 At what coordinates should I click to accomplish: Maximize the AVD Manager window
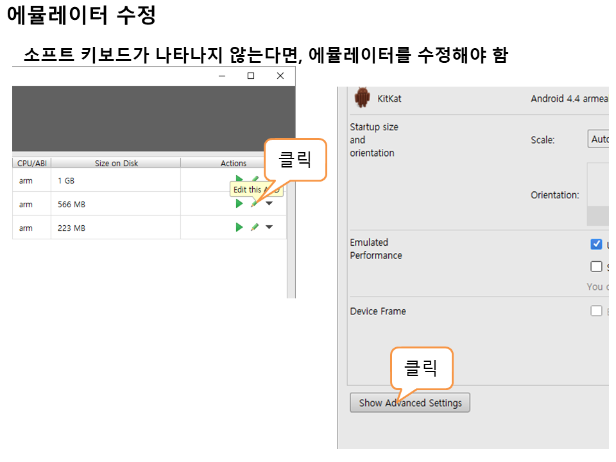(251, 76)
